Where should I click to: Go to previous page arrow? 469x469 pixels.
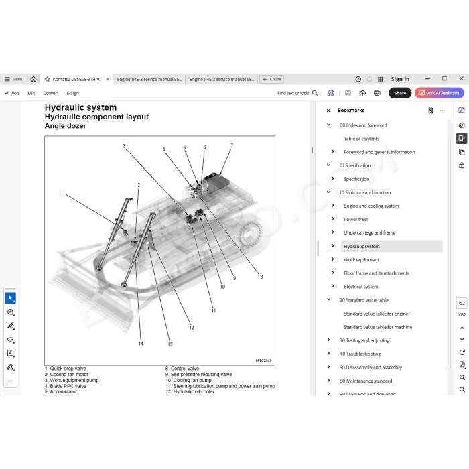pos(462,328)
